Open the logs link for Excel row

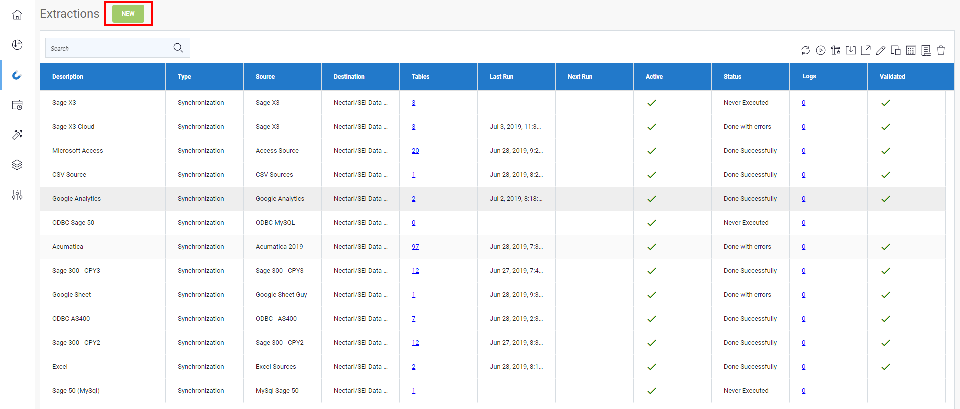803,367
